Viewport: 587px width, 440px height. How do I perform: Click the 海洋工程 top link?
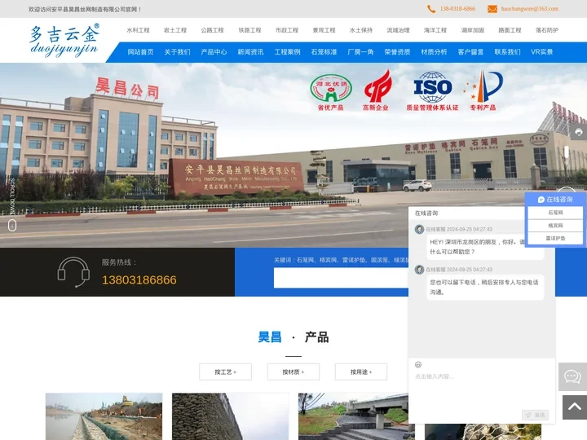tap(435, 30)
